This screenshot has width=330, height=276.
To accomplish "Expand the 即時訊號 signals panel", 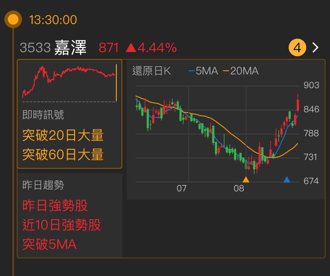I will (70, 114).
